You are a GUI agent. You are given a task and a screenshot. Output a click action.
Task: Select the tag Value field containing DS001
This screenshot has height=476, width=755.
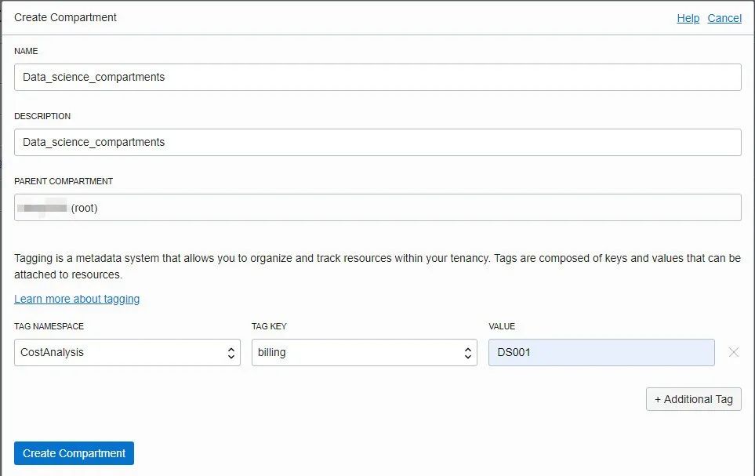click(x=601, y=353)
